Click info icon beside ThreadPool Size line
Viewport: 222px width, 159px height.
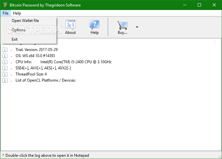tap(5, 74)
